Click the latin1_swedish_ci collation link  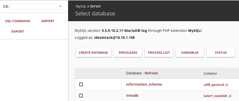[x=217, y=96]
